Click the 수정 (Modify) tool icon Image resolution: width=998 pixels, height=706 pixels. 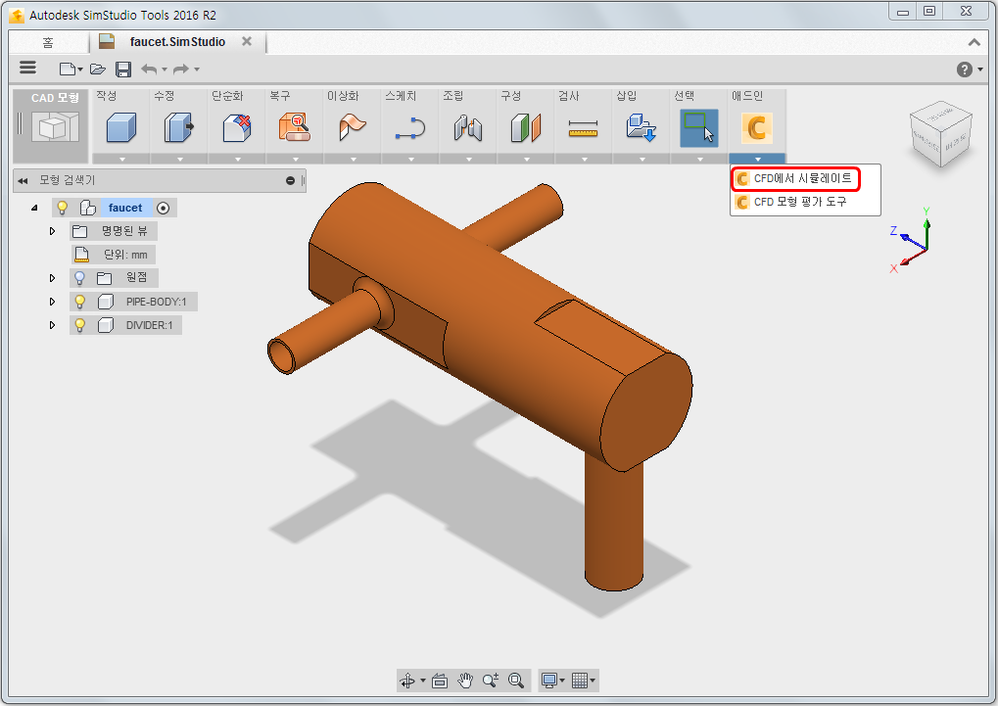tap(179, 127)
